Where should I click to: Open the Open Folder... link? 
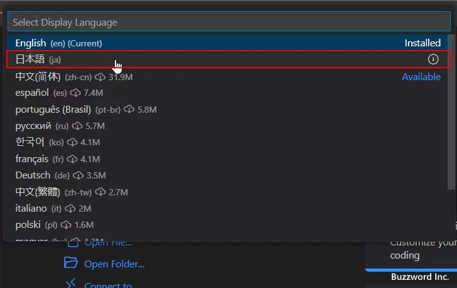click(x=114, y=264)
